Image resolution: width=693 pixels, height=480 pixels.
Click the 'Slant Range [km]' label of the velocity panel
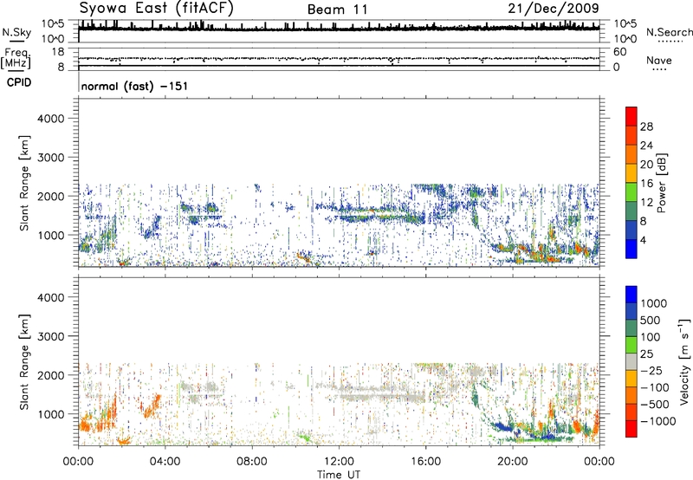(x=24, y=361)
